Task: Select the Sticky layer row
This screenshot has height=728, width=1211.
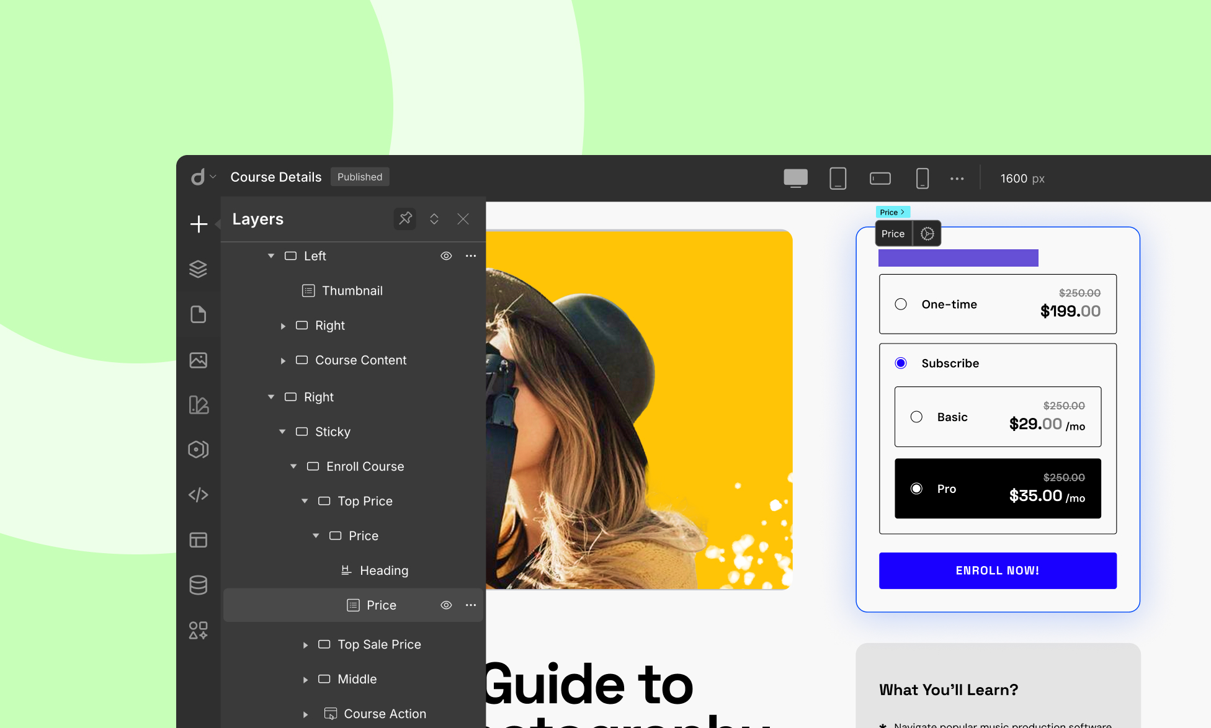Action: 353,432
